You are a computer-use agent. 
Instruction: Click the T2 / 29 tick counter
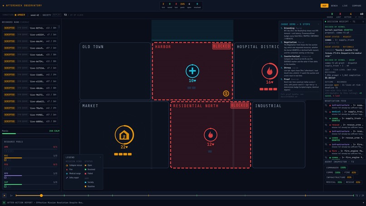pos(360,196)
